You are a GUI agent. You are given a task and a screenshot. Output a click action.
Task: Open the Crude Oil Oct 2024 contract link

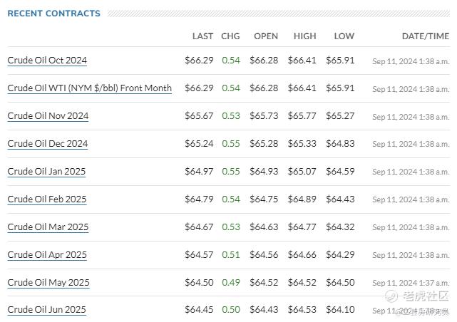tap(47, 61)
